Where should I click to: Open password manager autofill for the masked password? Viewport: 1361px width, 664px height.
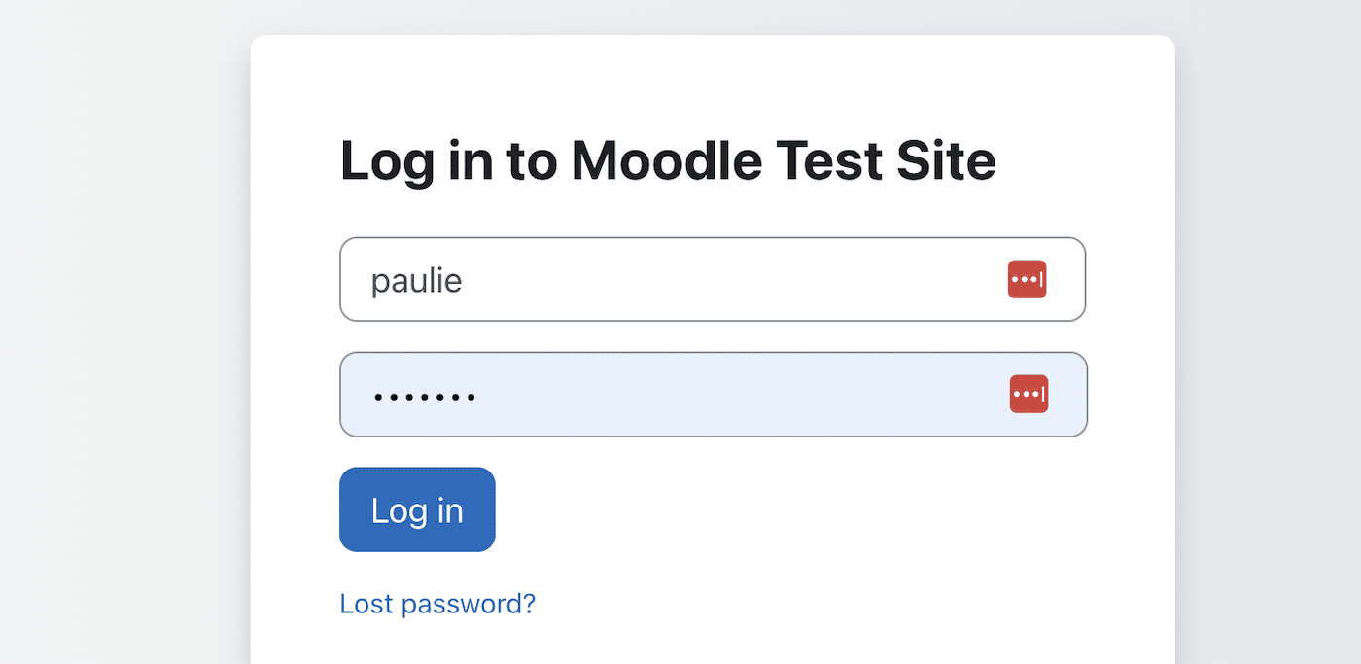1029,394
